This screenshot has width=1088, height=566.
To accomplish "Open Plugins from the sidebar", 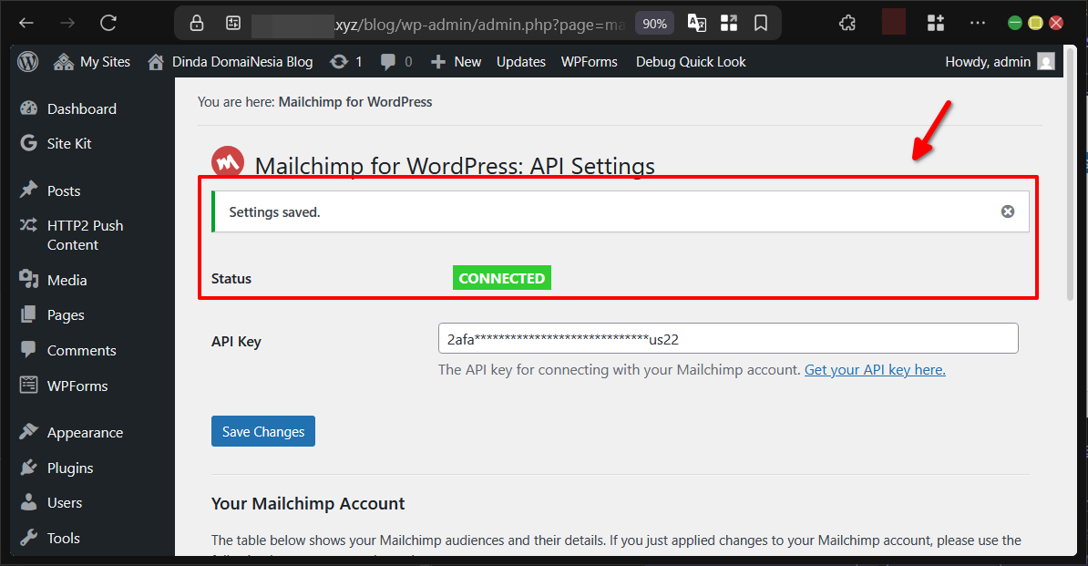I will point(68,467).
